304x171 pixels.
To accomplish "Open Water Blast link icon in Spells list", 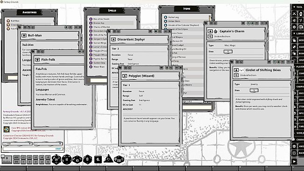I will 91,67.
